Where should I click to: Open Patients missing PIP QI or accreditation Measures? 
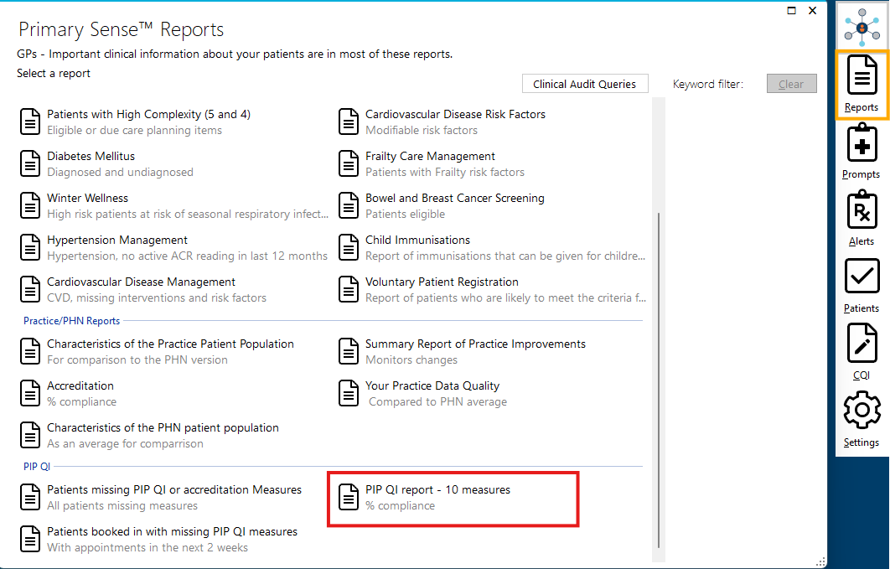click(174, 490)
